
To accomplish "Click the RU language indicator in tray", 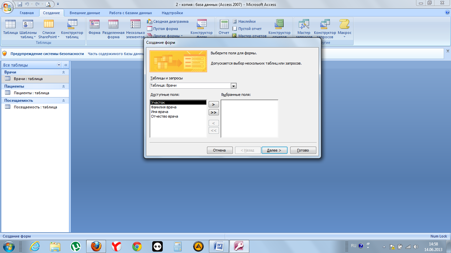I will pyautogui.click(x=354, y=246).
